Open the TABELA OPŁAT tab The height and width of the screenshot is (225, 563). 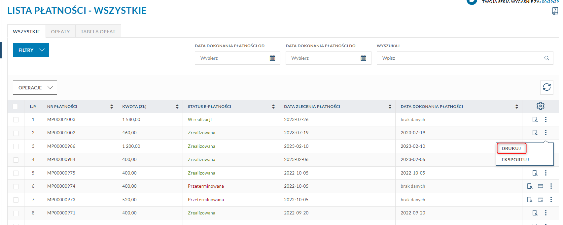pos(98,32)
